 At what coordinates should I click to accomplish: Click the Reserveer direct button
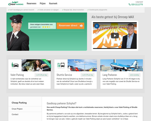(x=70, y=26)
